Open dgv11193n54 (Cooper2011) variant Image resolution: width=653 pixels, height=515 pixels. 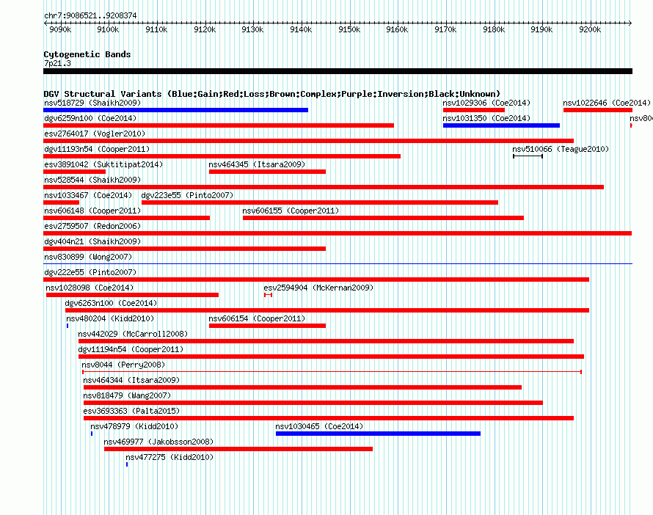click(97, 149)
